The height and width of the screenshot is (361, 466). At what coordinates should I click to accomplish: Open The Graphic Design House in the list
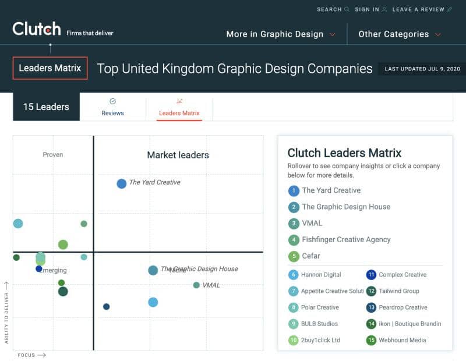pyautogui.click(x=346, y=207)
